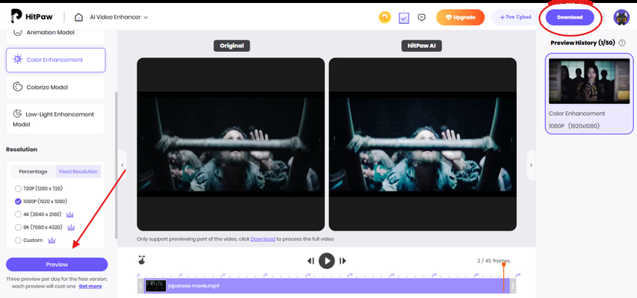Switch to the Percentage tab
Image resolution: width=637 pixels, height=298 pixels.
click(33, 172)
